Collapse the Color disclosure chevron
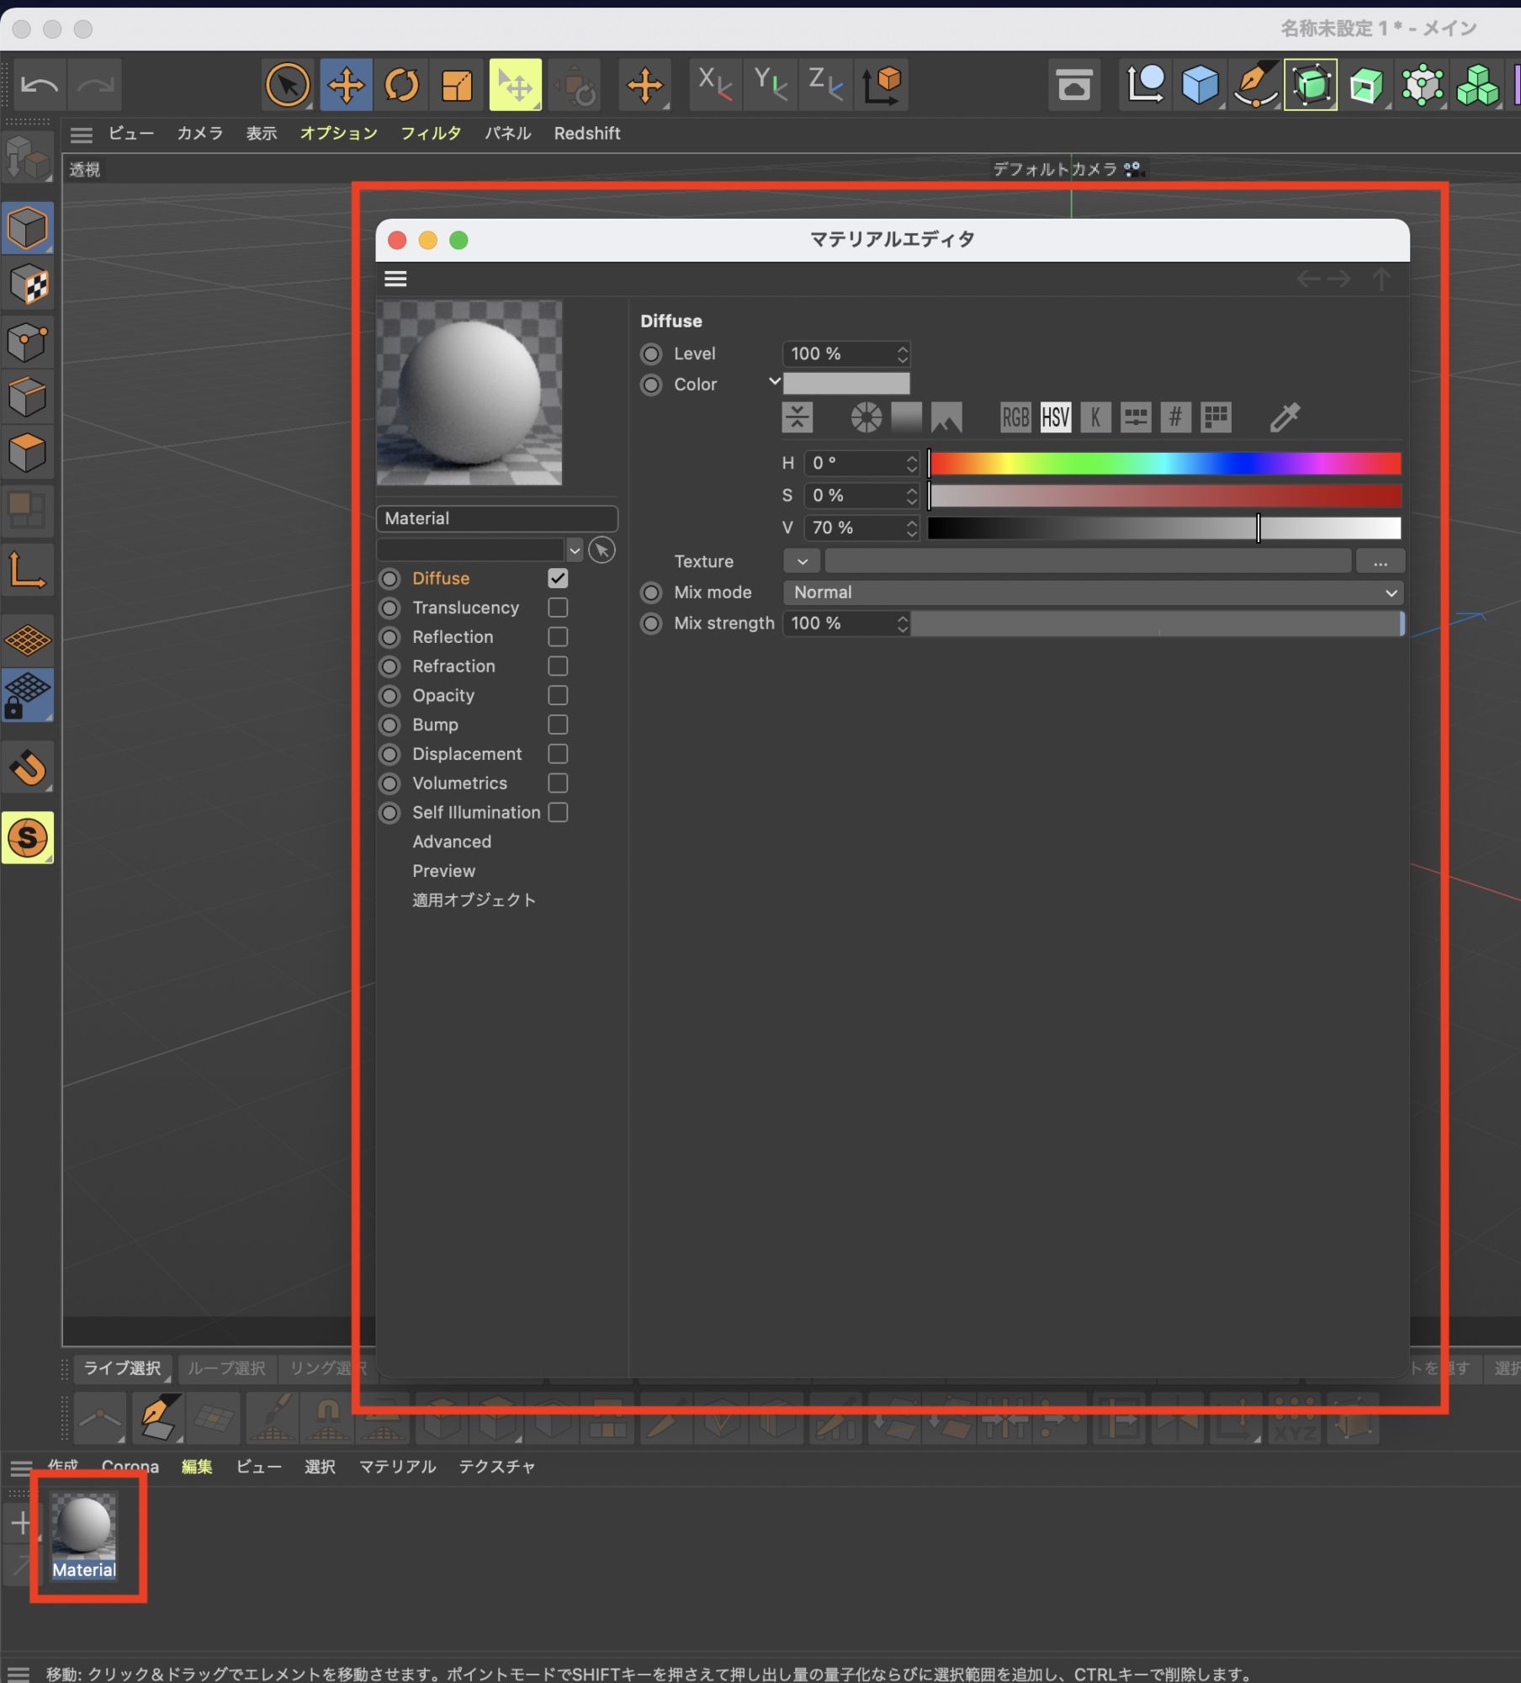The height and width of the screenshot is (1683, 1521). pyautogui.click(x=774, y=382)
